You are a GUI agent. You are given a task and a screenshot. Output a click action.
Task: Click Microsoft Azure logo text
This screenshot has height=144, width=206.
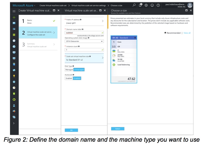pyautogui.click(x=23, y=5)
